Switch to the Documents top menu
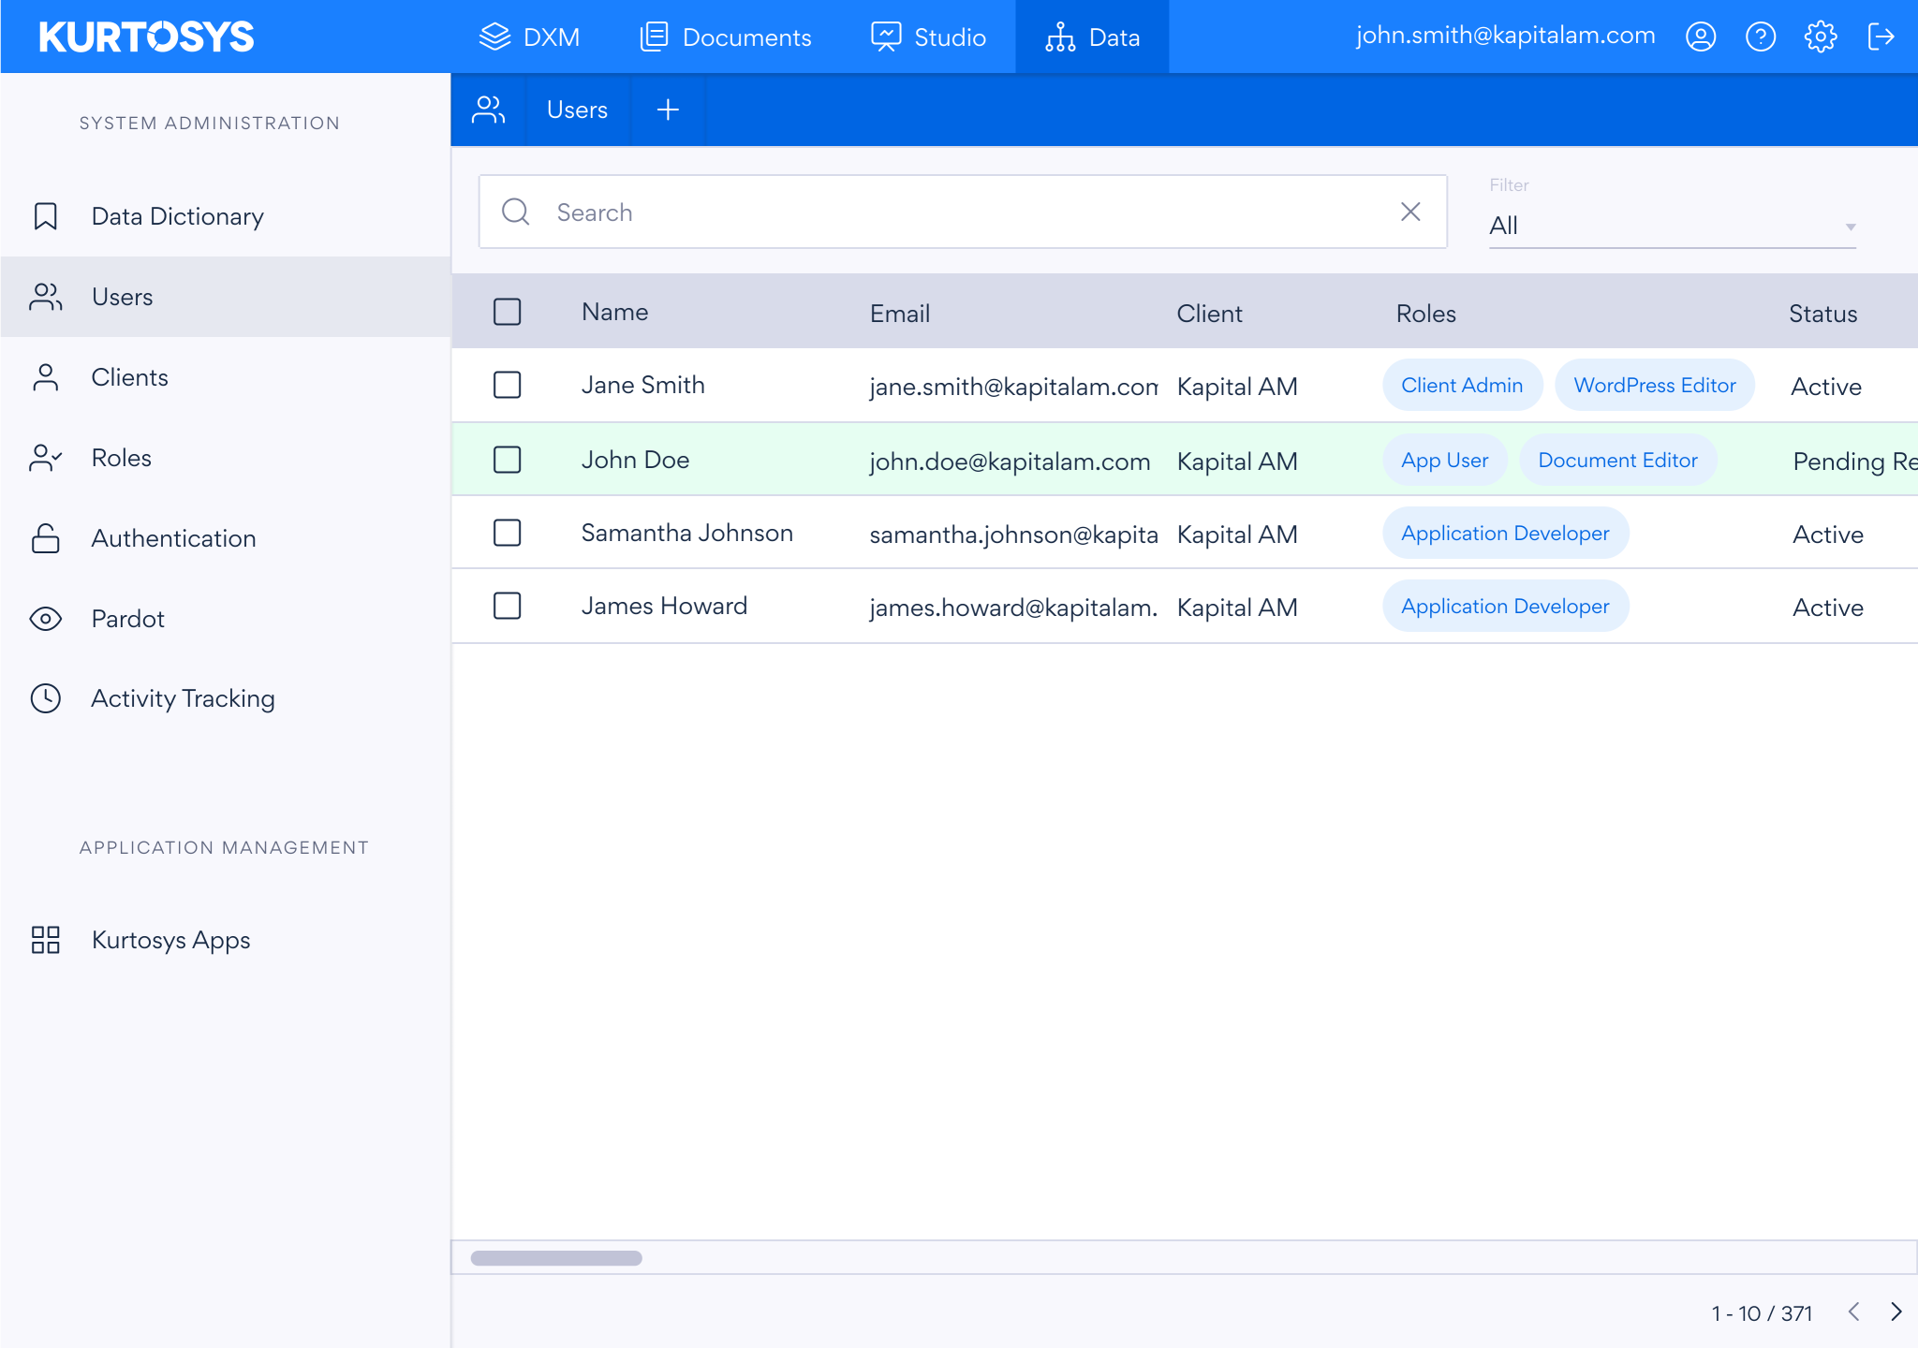The height and width of the screenshot is (1348, 1918). [726, 37]
